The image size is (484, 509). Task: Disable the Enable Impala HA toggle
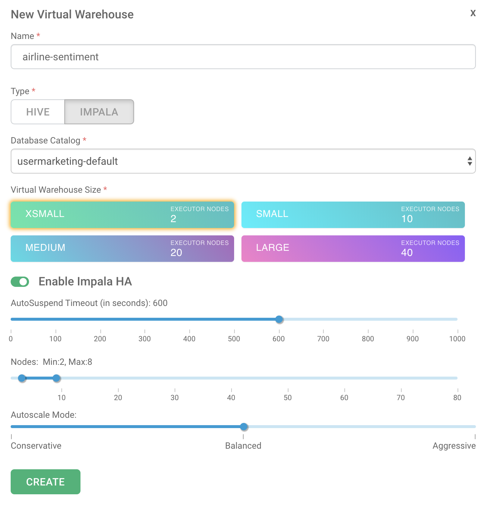[x=20, y=281]
